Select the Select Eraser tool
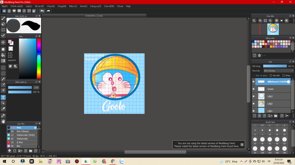Screen dimensions: 295x165 pos(3,90)
